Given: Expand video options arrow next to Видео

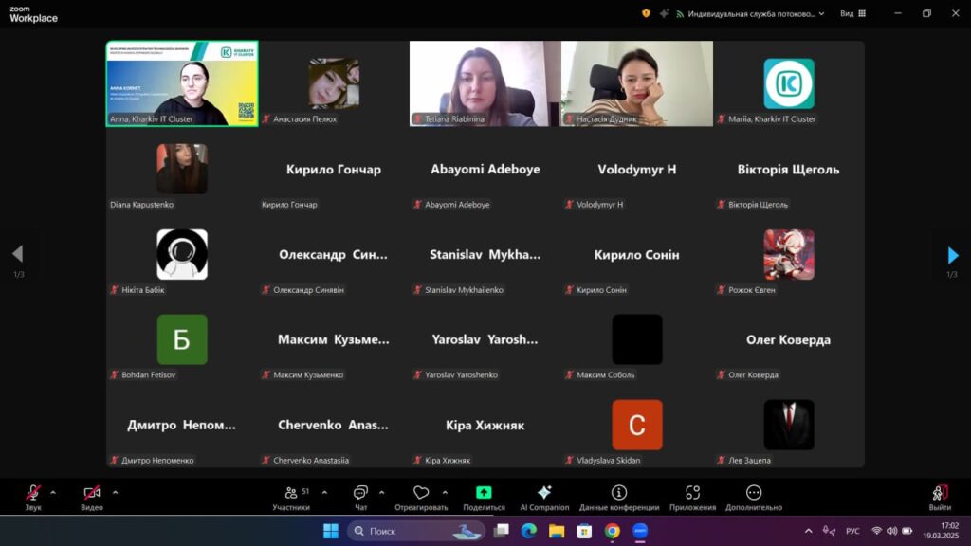Looking at the screenshot, I should [x=115, y=492].
